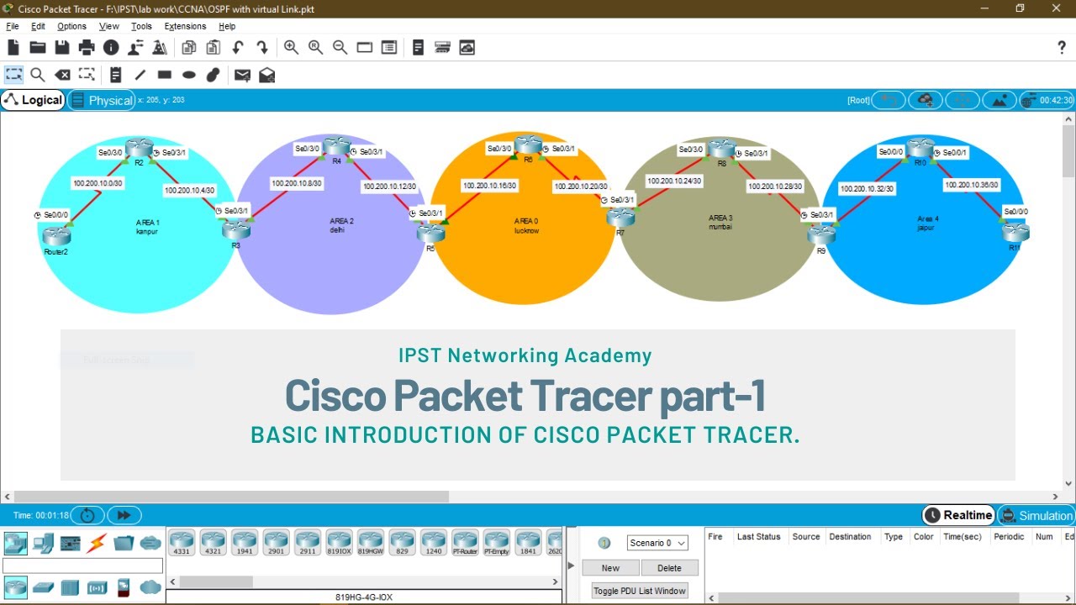Pick the 2911 router device

click(x=308, y=543)
